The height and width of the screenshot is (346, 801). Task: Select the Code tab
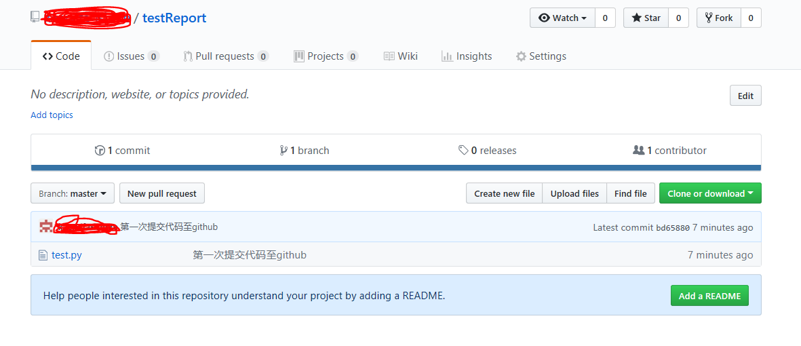(61, 56)
